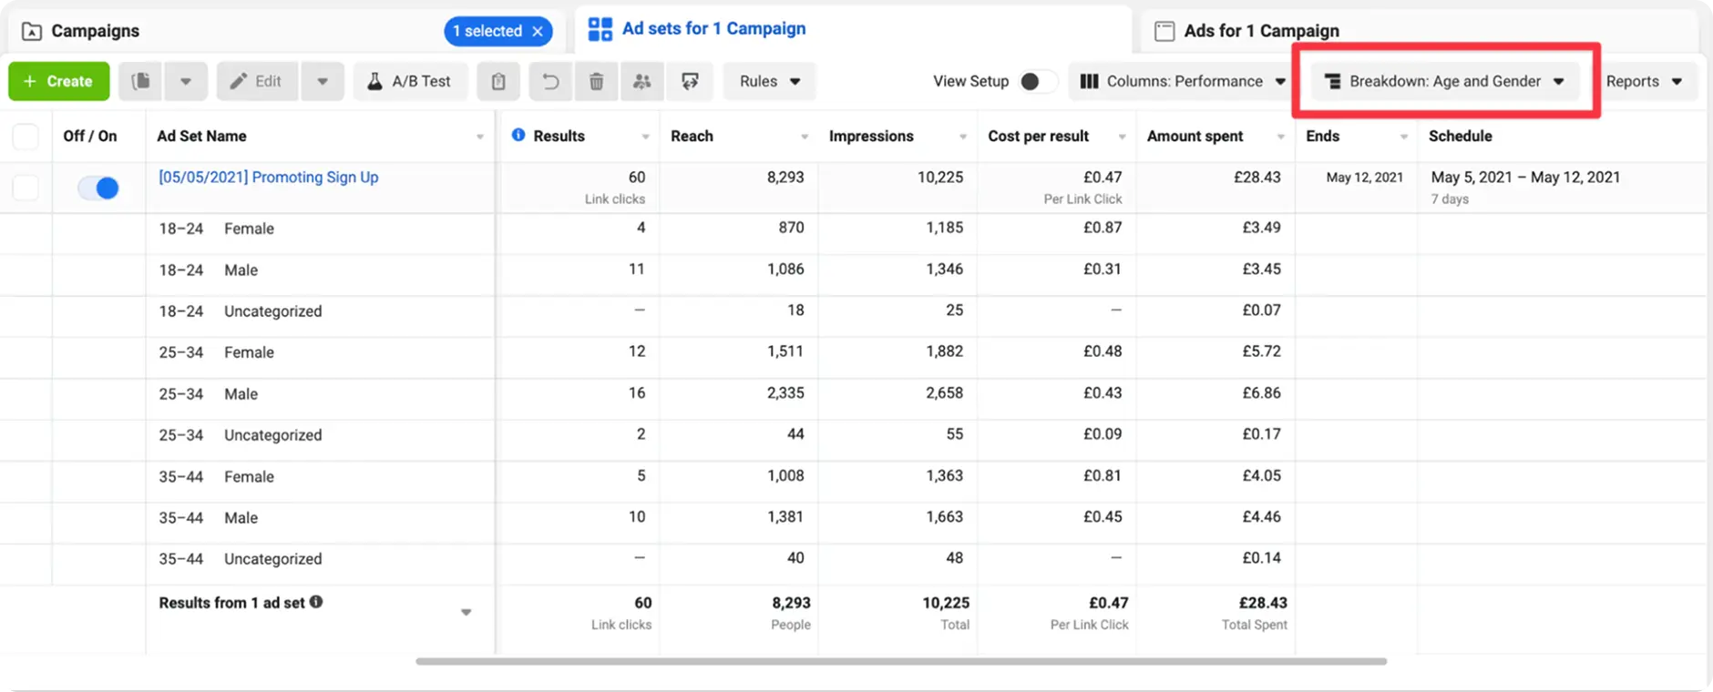The image size is (1713, 692).
Task: Click the horizontal scrollbar below the table
Action: tap(900, 661)
